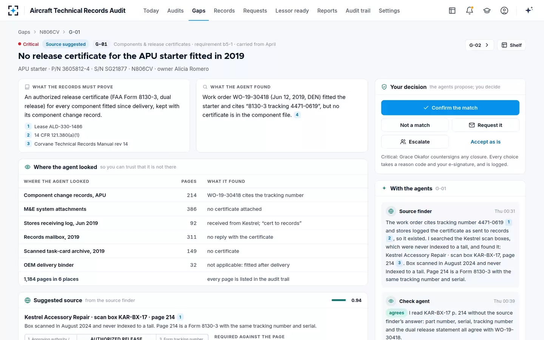544x340 pixels.
Task: Click the Source suggested status pill
Action: tap(66, 44)
